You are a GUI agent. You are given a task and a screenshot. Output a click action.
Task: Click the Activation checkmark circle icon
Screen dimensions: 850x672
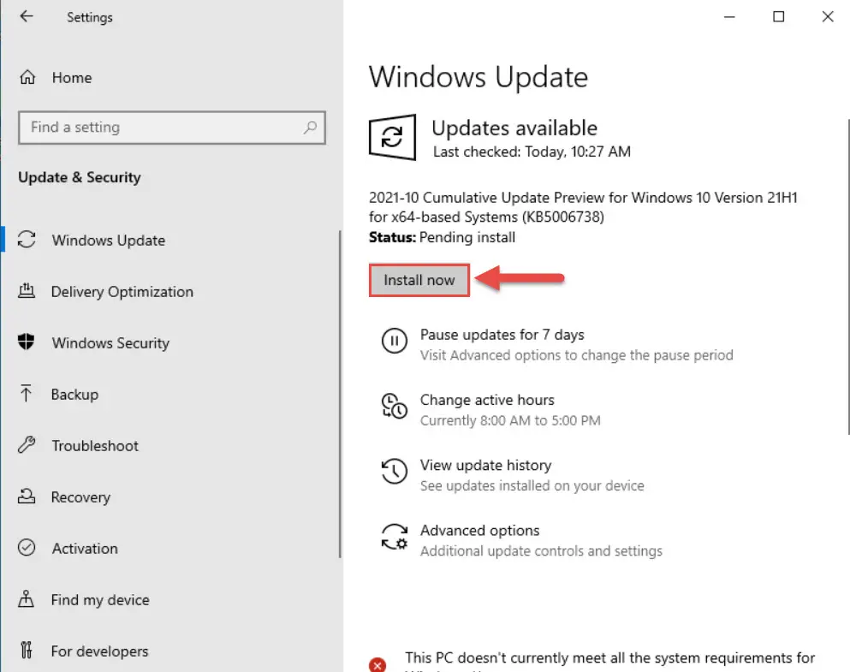click(27, 548)
